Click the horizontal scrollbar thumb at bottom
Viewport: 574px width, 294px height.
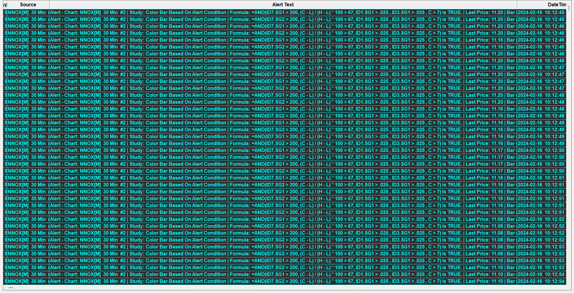(11, 288)
